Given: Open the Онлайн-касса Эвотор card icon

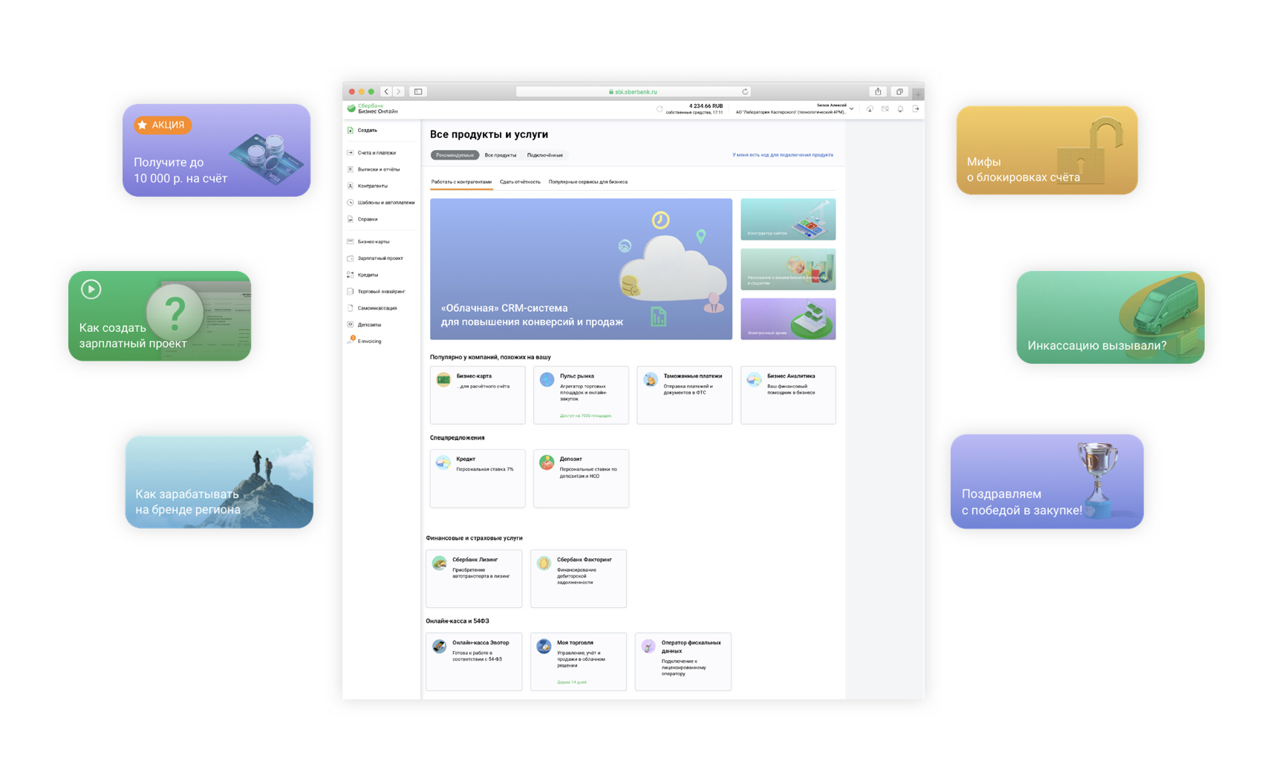Looking at the screenshot, I should point(440,647).
